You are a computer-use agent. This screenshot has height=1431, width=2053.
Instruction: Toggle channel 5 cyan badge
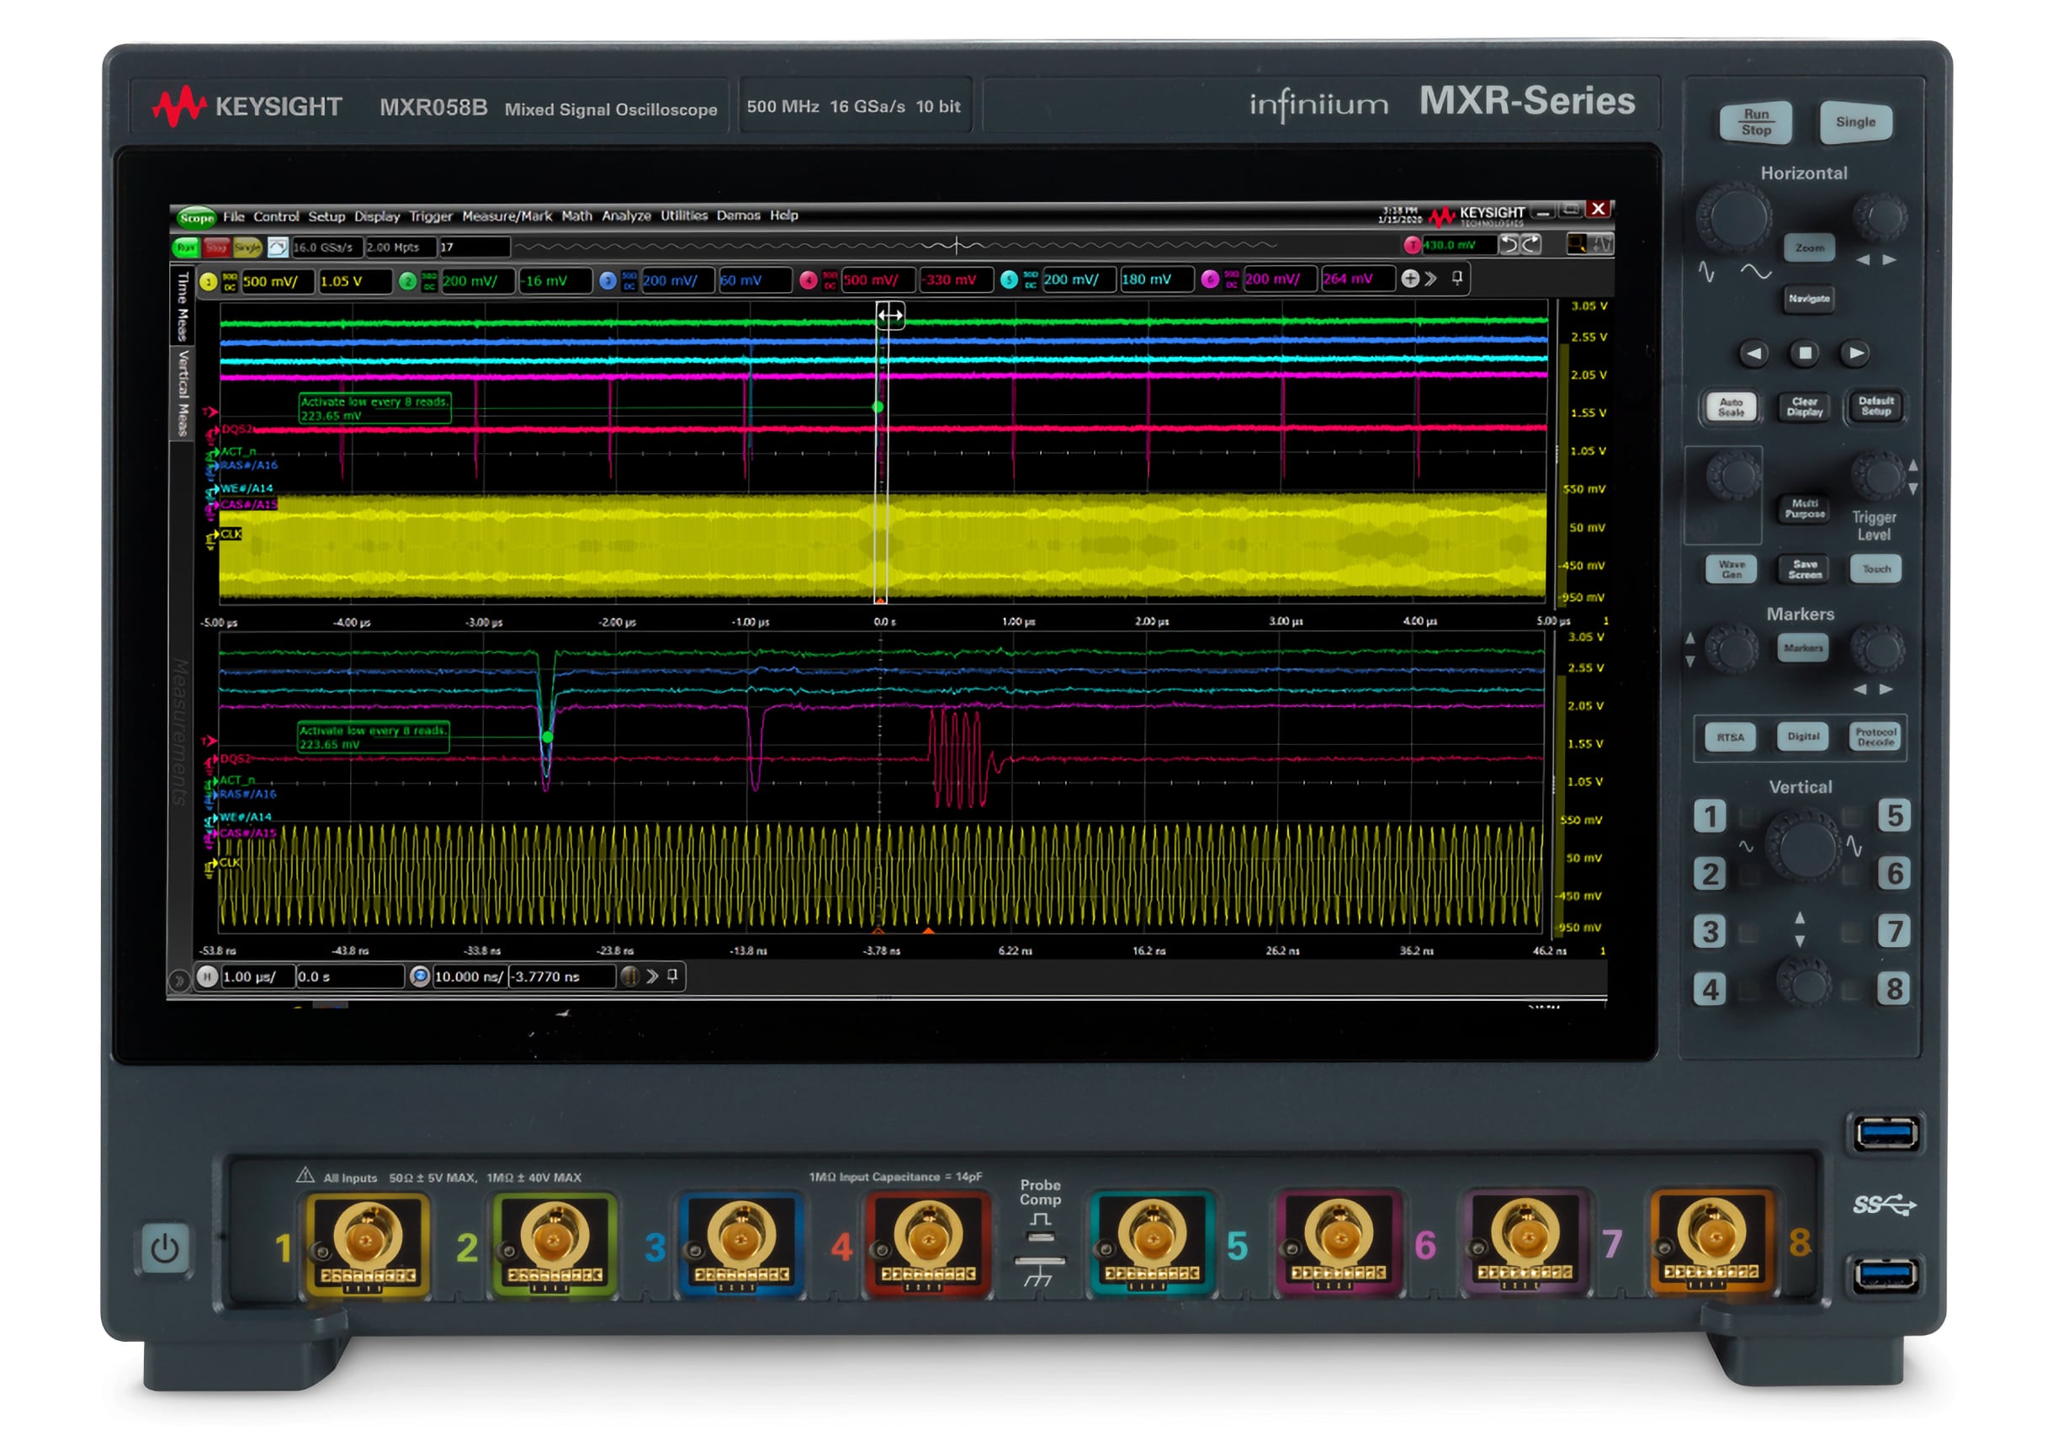pyautogui.click(x=1010, y=280)
